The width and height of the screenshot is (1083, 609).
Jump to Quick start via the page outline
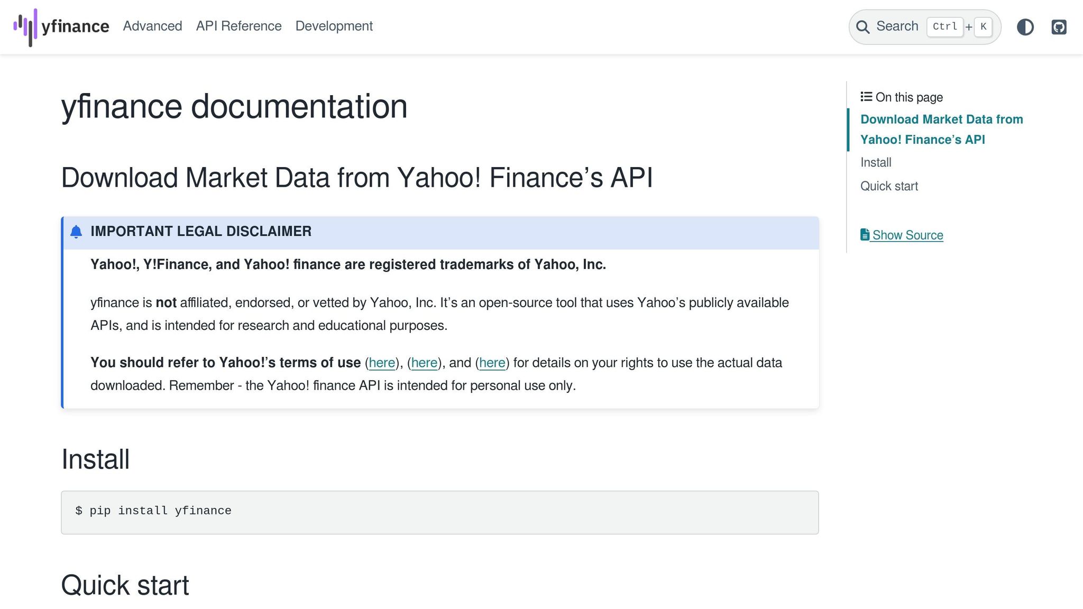point(889,186)
